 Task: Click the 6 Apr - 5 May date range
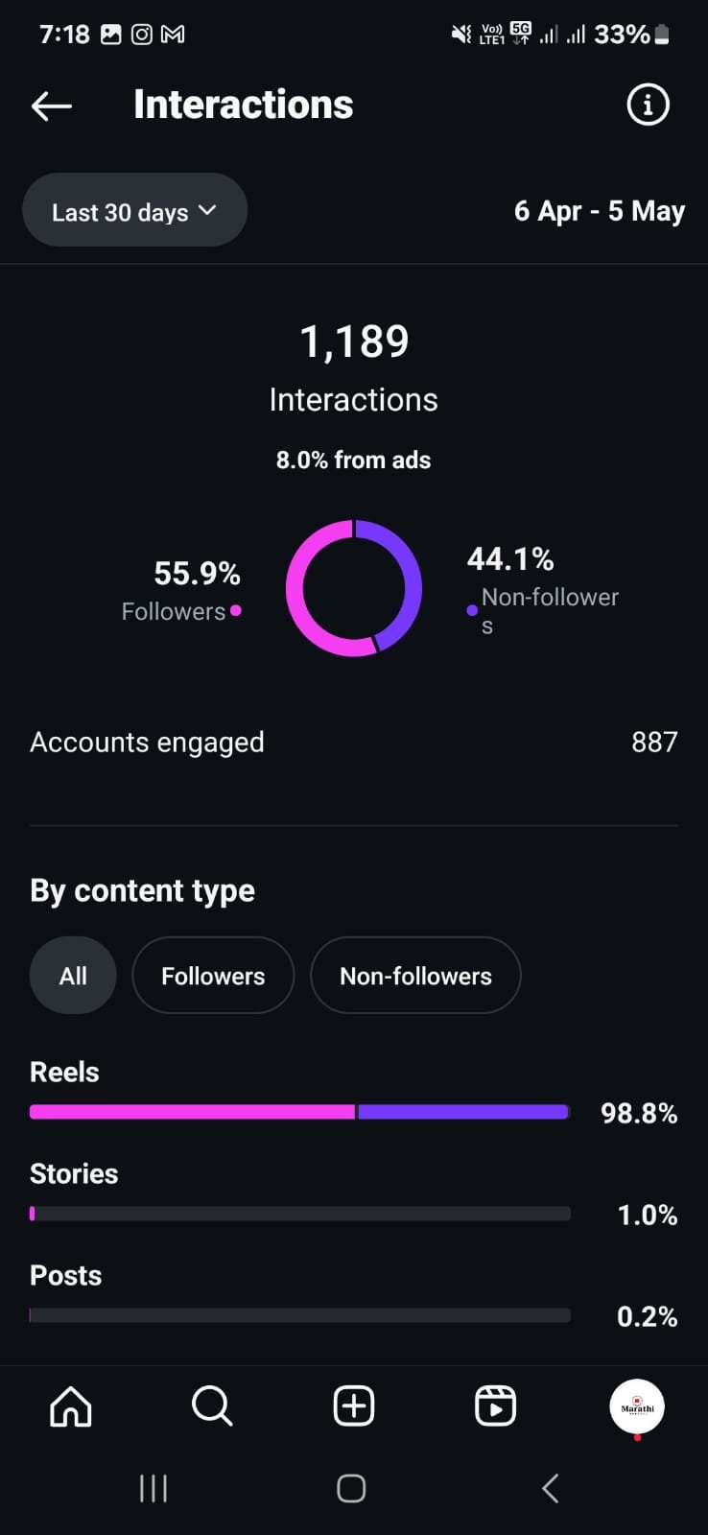pos(600,211)
